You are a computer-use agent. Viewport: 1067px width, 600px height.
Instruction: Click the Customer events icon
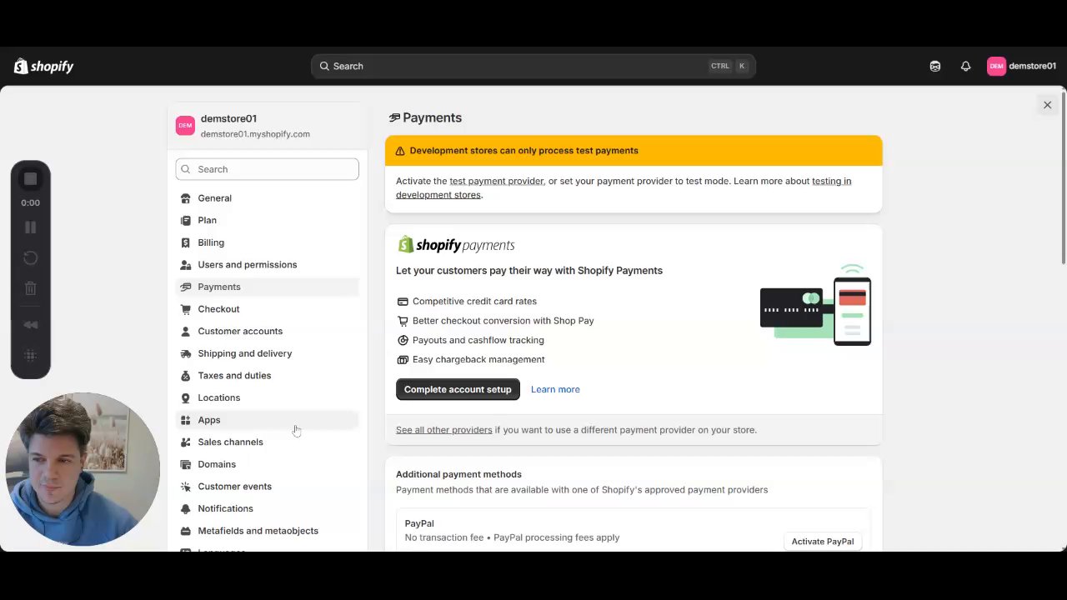185,487
